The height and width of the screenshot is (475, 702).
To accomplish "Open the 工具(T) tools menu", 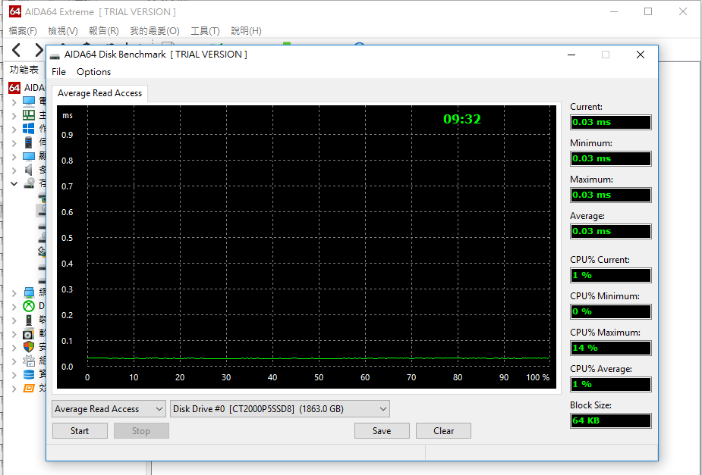I will click(x=205, y=31).
